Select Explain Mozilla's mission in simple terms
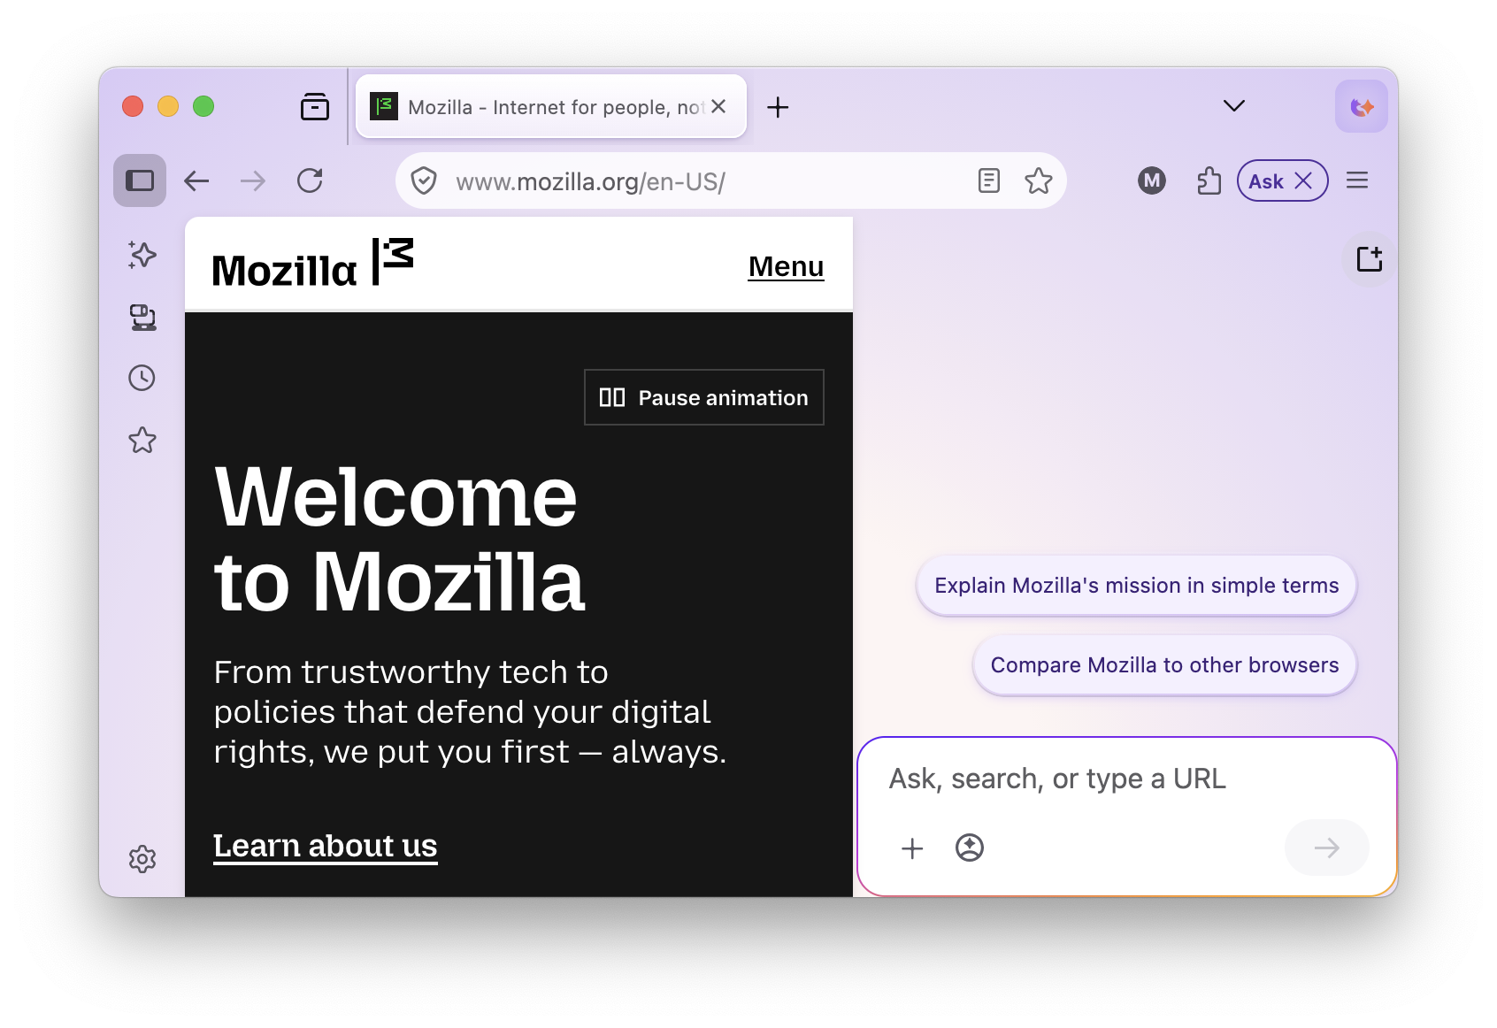Screen dimensions: 1497x1028 click(x=1136, y=585)
